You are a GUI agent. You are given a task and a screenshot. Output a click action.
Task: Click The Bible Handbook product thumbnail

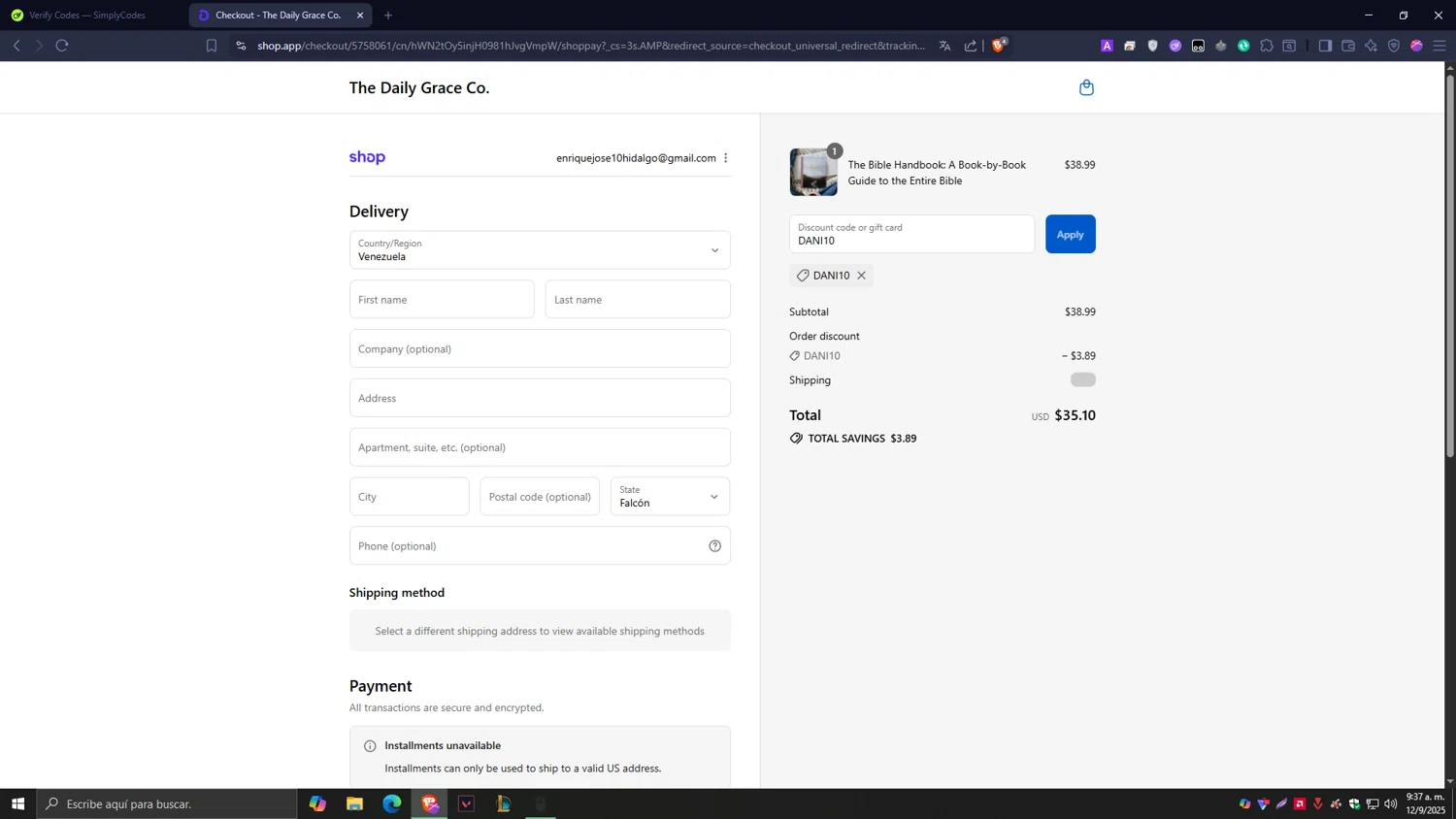pos(813,172)
